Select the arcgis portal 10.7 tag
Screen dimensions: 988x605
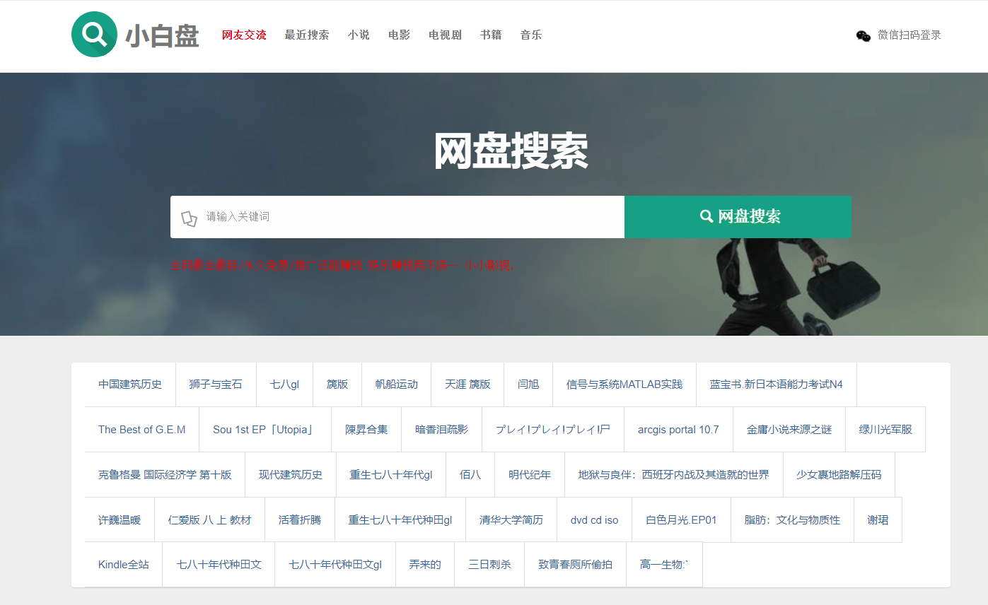pyautogui.click(x=678, y=430)
